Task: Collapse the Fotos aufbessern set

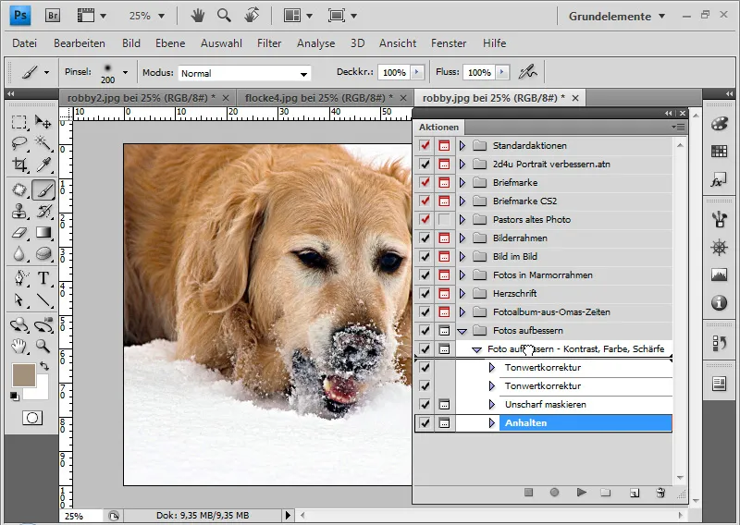Action: click(x=462, y=331)
